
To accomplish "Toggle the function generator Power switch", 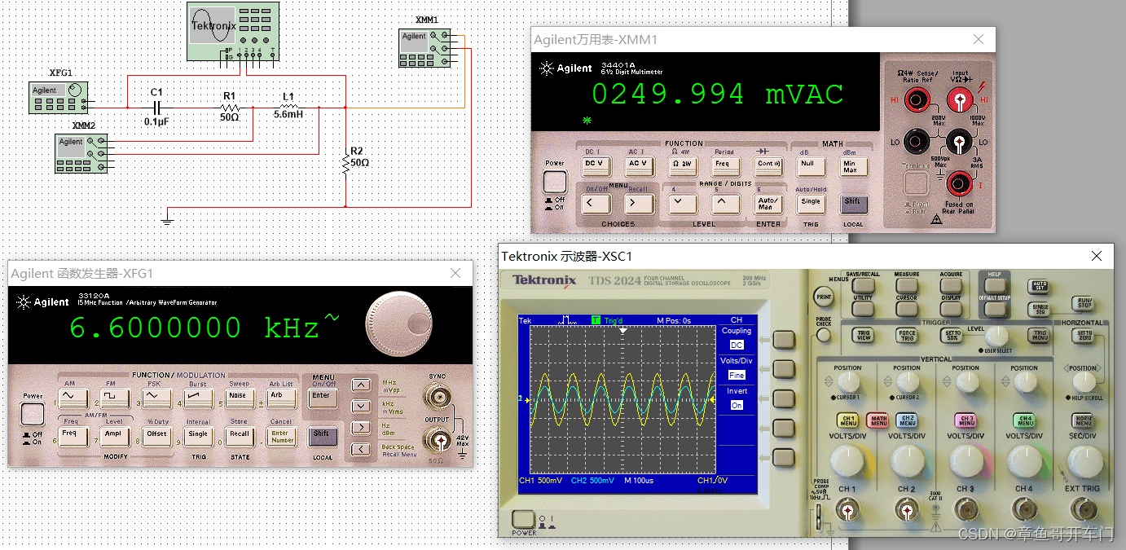I will [33, 414].
